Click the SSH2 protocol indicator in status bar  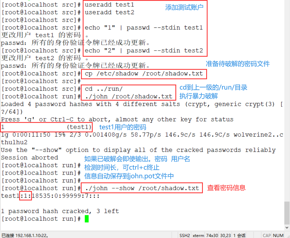[185, 235]
